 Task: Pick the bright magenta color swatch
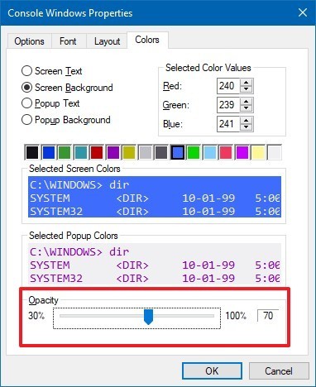(242, 152)
